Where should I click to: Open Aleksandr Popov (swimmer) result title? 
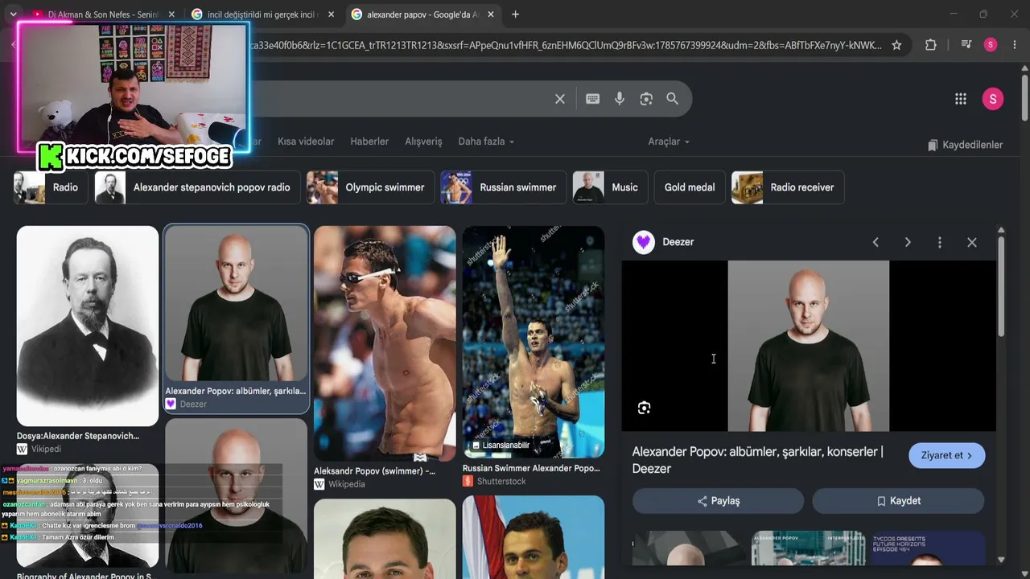375,471
